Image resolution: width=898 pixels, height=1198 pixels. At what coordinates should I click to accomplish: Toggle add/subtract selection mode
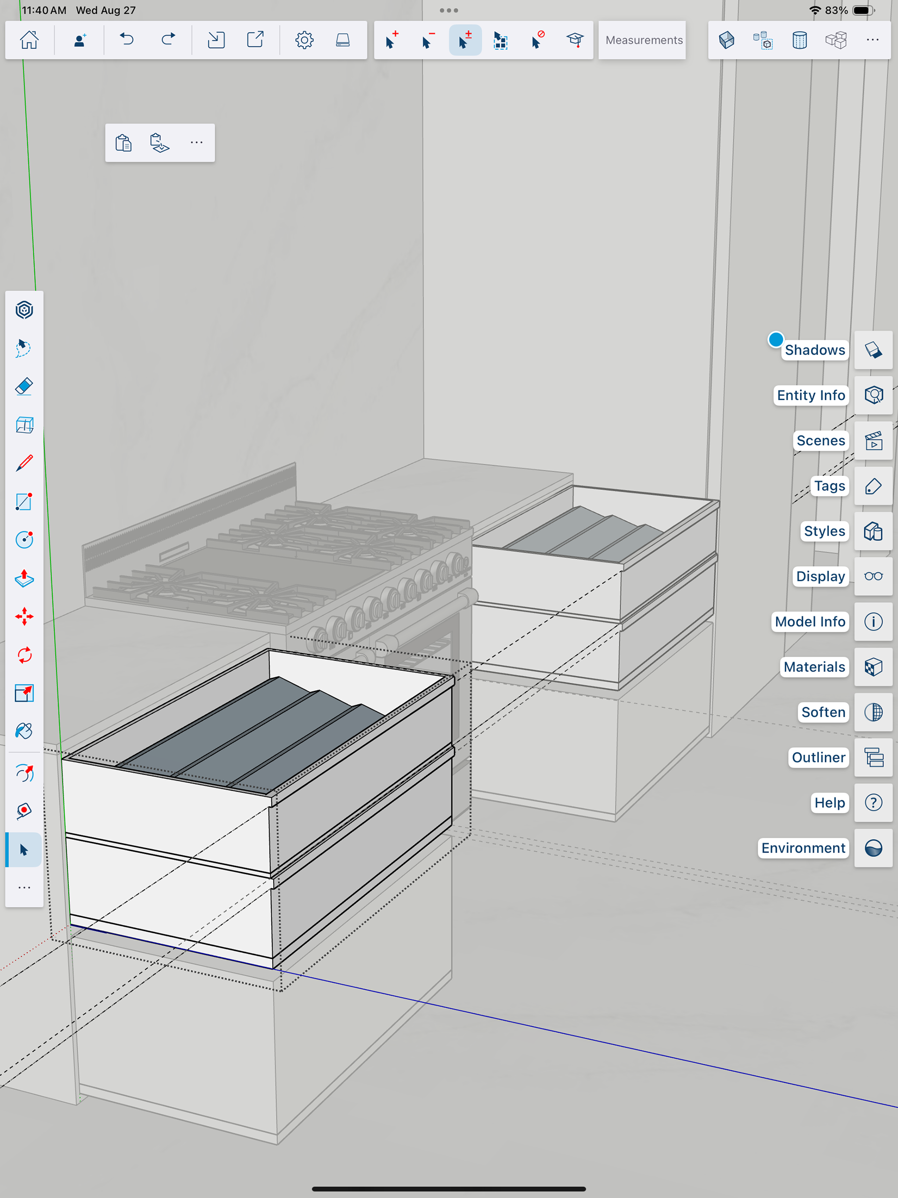(x=465, y=39)
